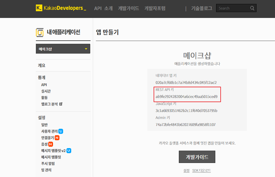Select the 설정 section heading
275x177 pixels.
(x=41, y=118)
